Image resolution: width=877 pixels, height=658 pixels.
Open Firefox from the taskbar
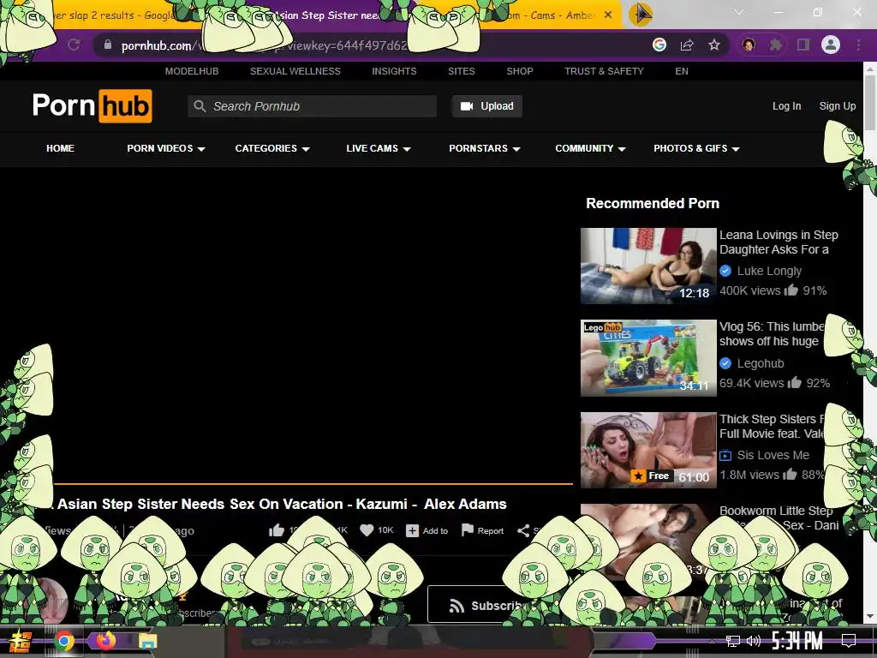pos(105,641)
